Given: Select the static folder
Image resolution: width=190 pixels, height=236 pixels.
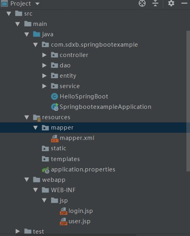Looking at the screenshot, I should [x=59, y=148].
